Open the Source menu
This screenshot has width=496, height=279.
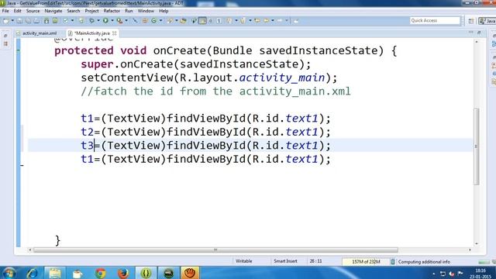coord(33,11)
